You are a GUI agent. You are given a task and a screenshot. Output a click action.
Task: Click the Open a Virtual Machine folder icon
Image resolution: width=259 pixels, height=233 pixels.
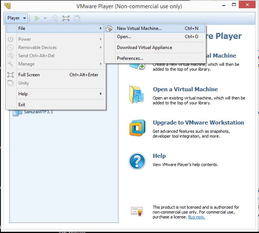136,95
